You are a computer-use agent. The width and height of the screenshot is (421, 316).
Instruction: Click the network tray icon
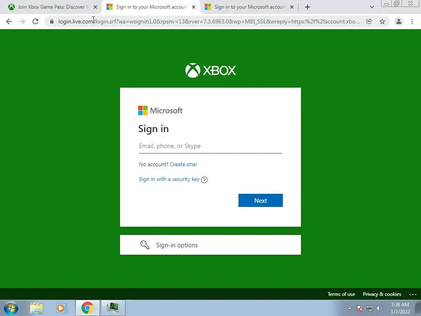click(x=370, y=308)
